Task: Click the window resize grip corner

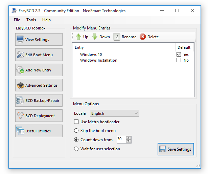Action: tap(198, 166)
